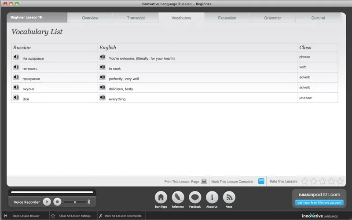Screen dimensions: 352x220
Task: Play Russian audio for На здоровье
Action: [x=16, y=57]
